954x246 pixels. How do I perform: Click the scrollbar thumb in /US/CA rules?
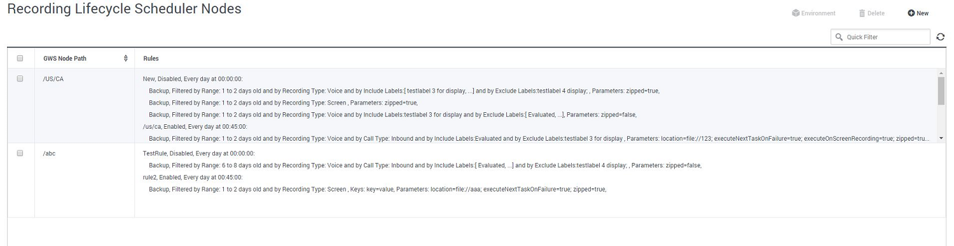coord(941,91)
